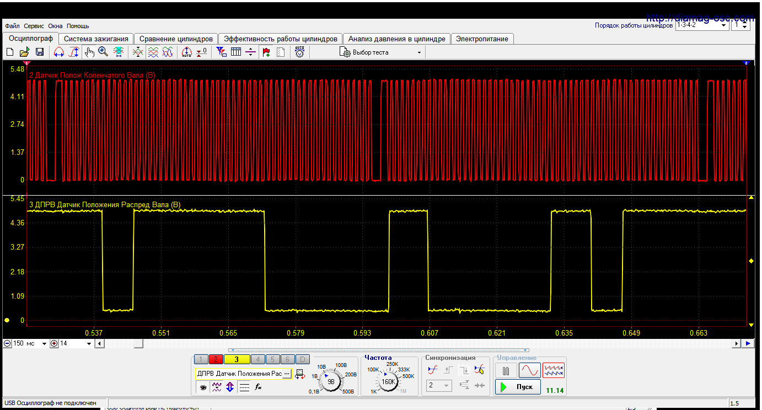Viewport: 762px width, 410px height.
Task: Click the Пуск start button
Action: click(518, 387)
